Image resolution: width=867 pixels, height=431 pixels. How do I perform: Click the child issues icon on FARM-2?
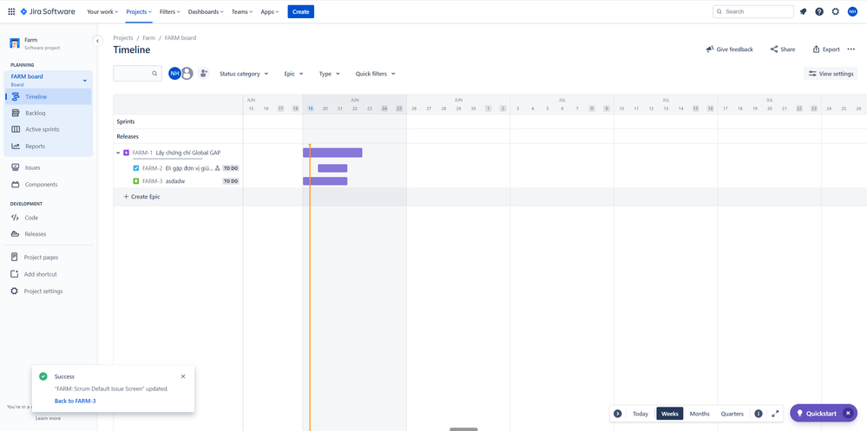pos(217,168)
